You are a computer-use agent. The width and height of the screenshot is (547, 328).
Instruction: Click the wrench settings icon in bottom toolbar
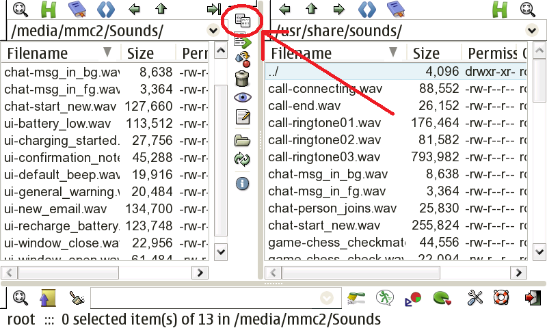(475, 298)
